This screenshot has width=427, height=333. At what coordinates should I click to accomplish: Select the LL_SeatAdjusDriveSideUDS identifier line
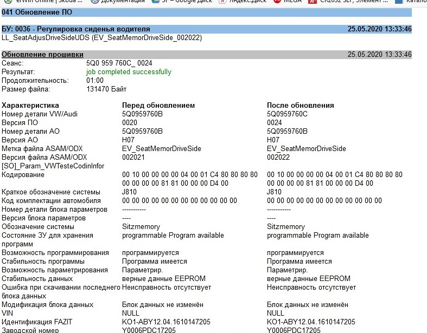102,37
